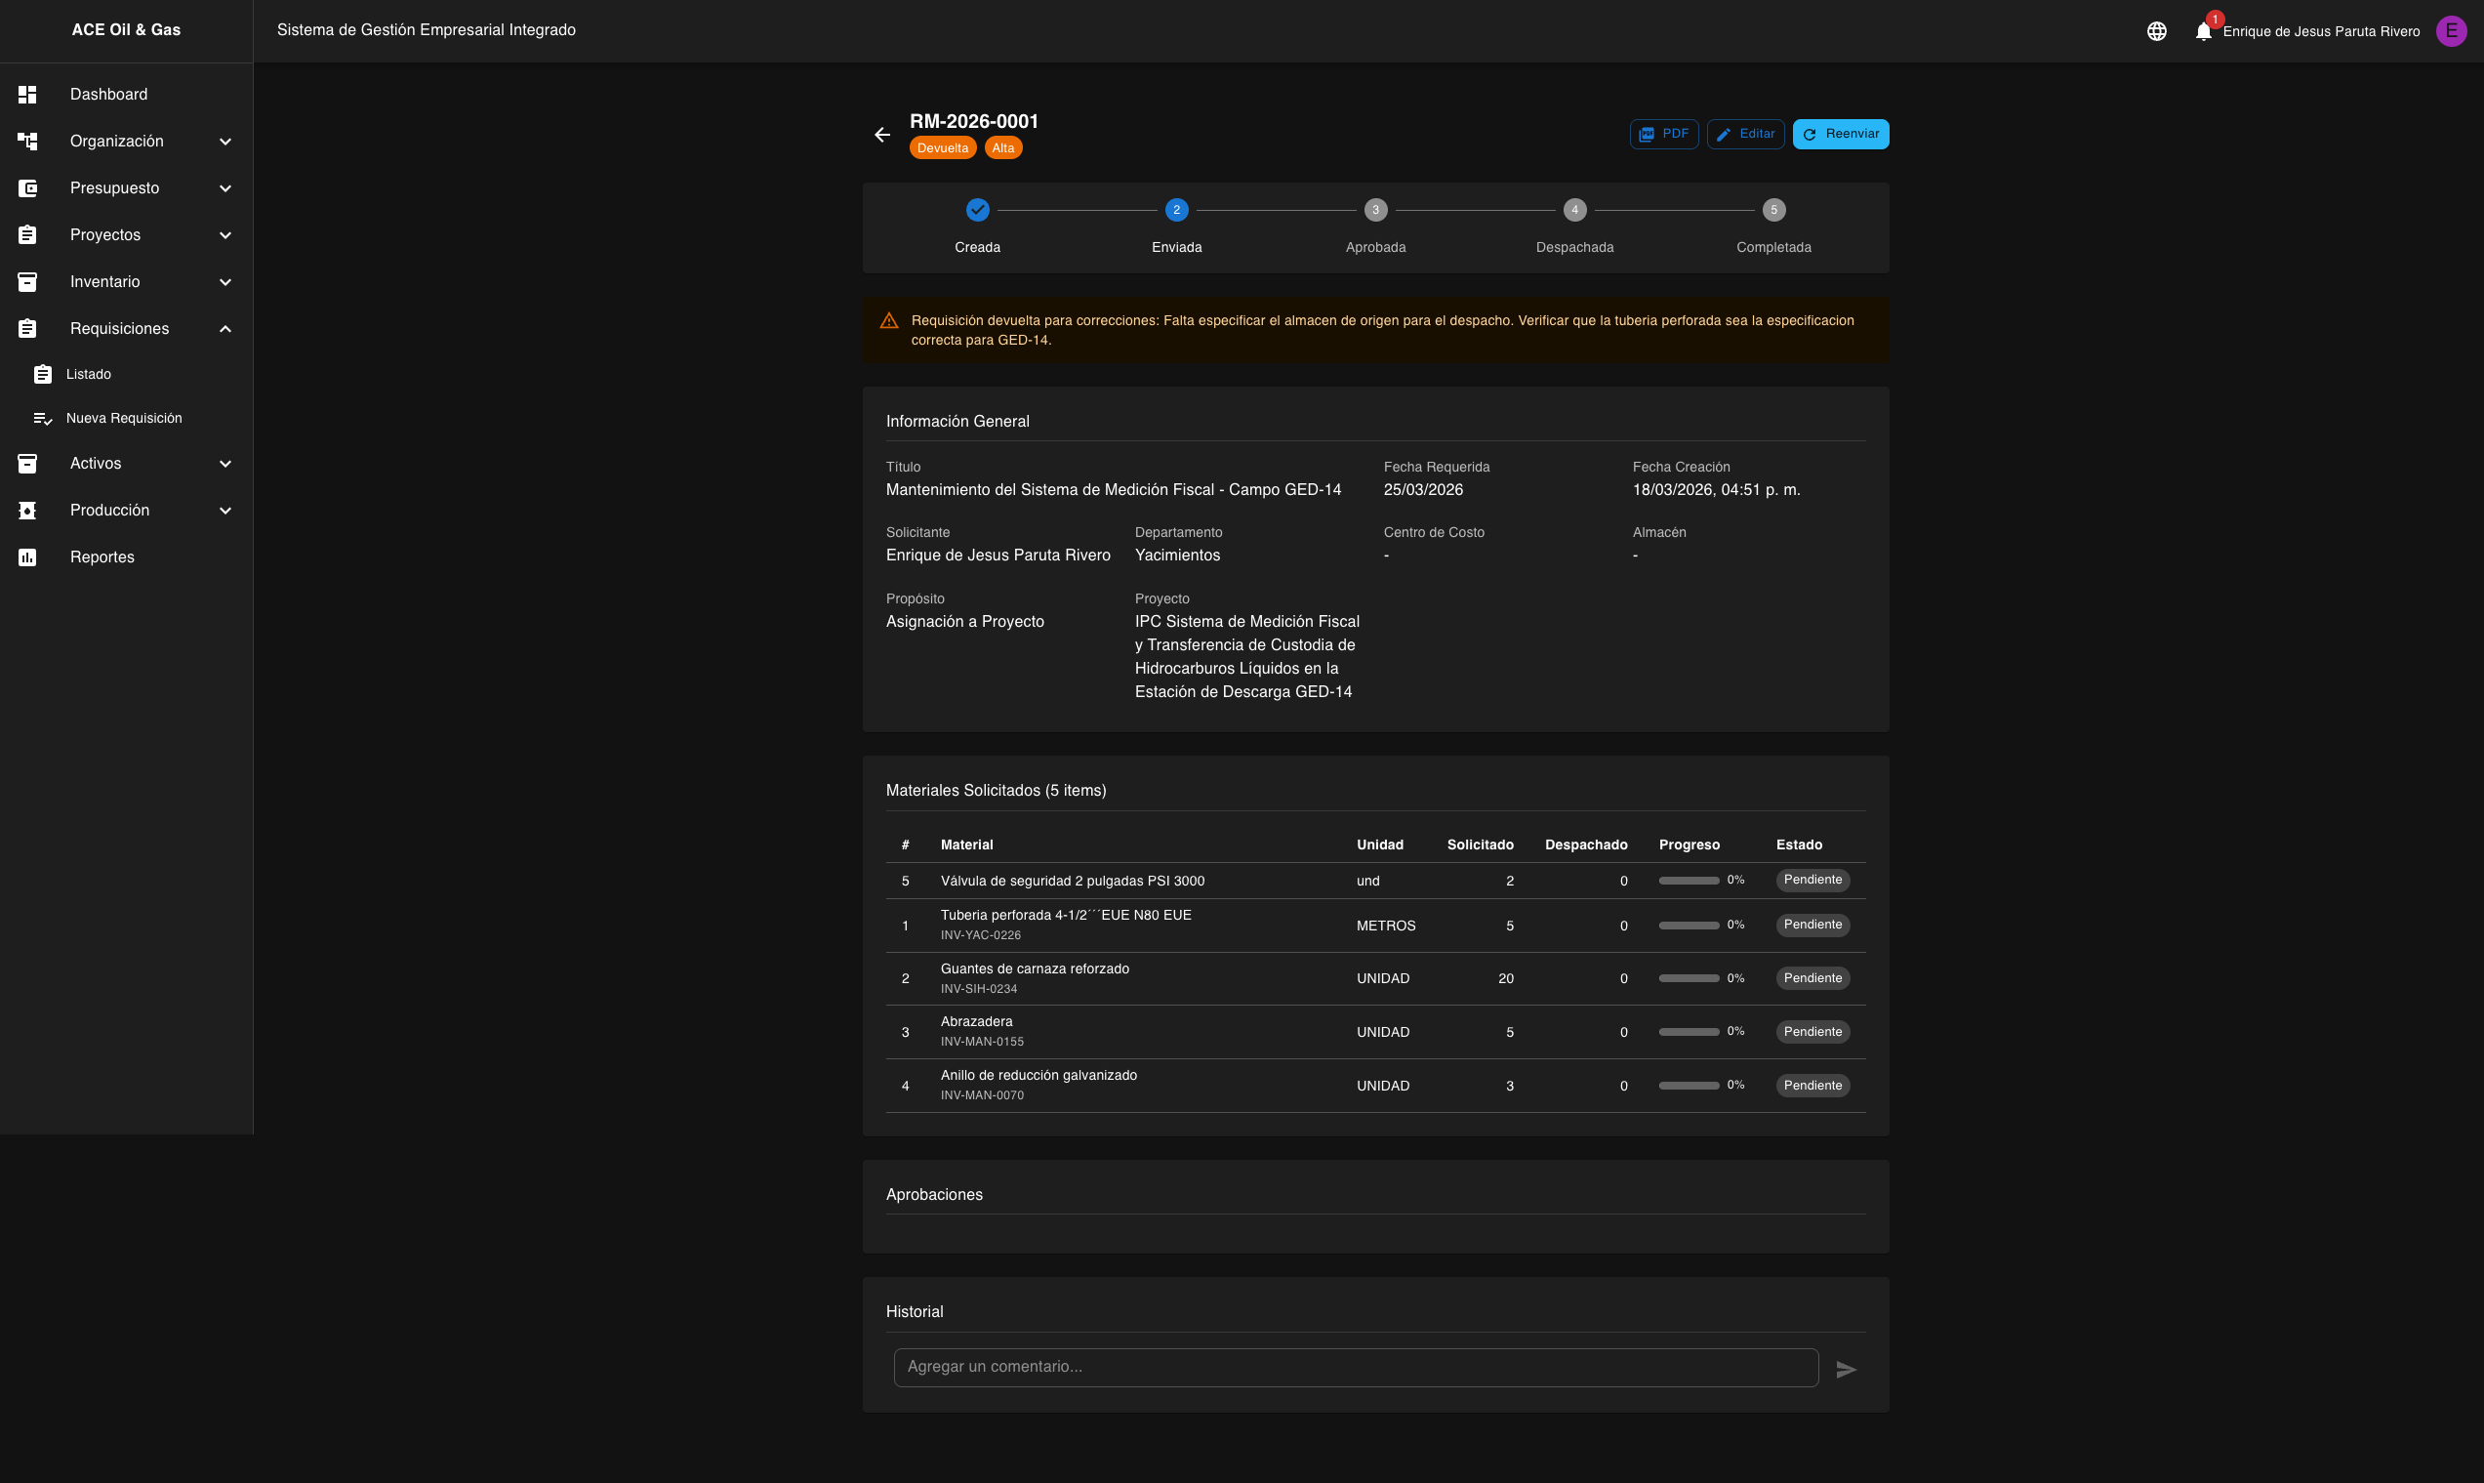Open the user avatar E icon
Screen dimensions: 2484x1483
tap(2450, 31)
